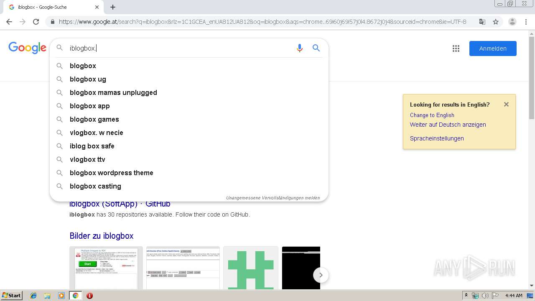The image size is (535, 301).
Task: Choose suggestion 'blogbox mamas unplugged'
Action: (x=189, y=92)
